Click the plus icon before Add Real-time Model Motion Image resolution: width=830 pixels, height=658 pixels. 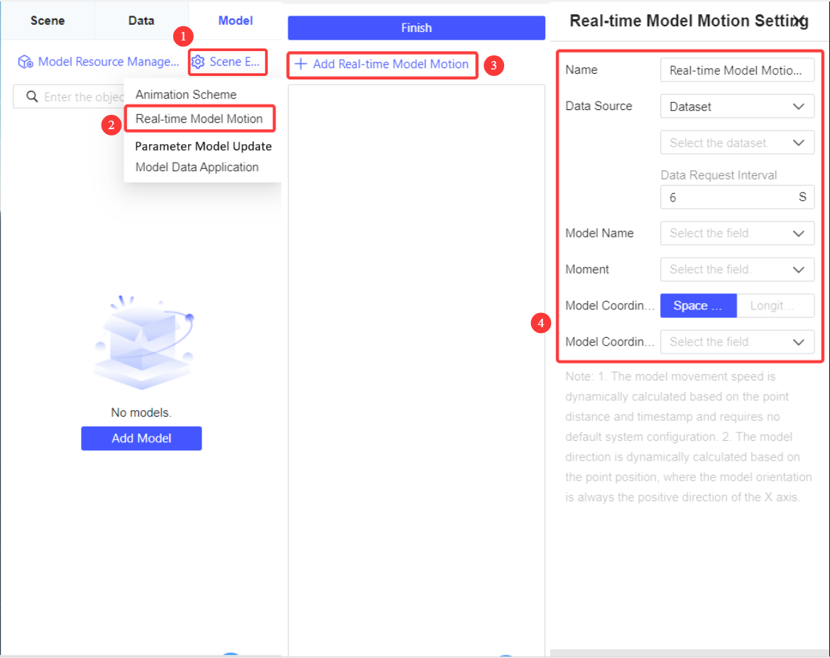tap(301, 65)
